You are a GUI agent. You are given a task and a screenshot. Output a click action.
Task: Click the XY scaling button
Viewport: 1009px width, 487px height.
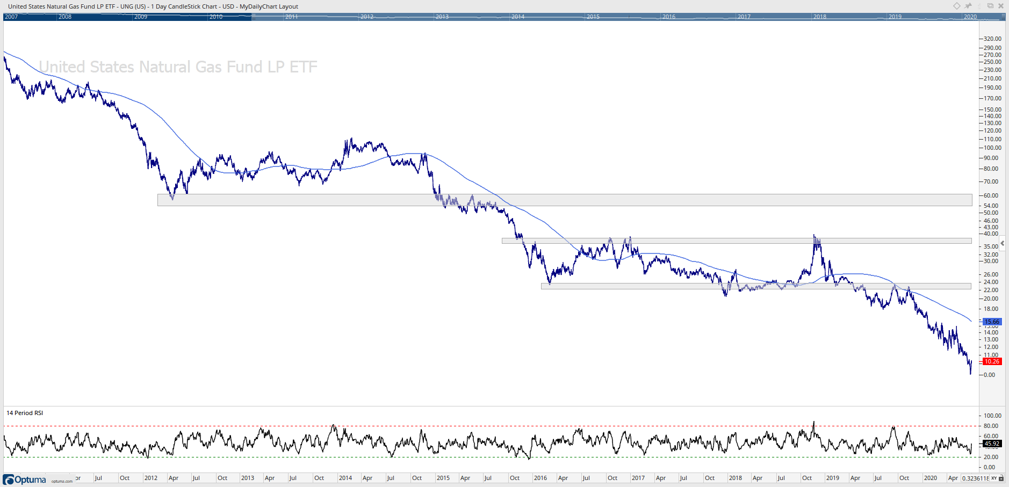pos(994,478)
